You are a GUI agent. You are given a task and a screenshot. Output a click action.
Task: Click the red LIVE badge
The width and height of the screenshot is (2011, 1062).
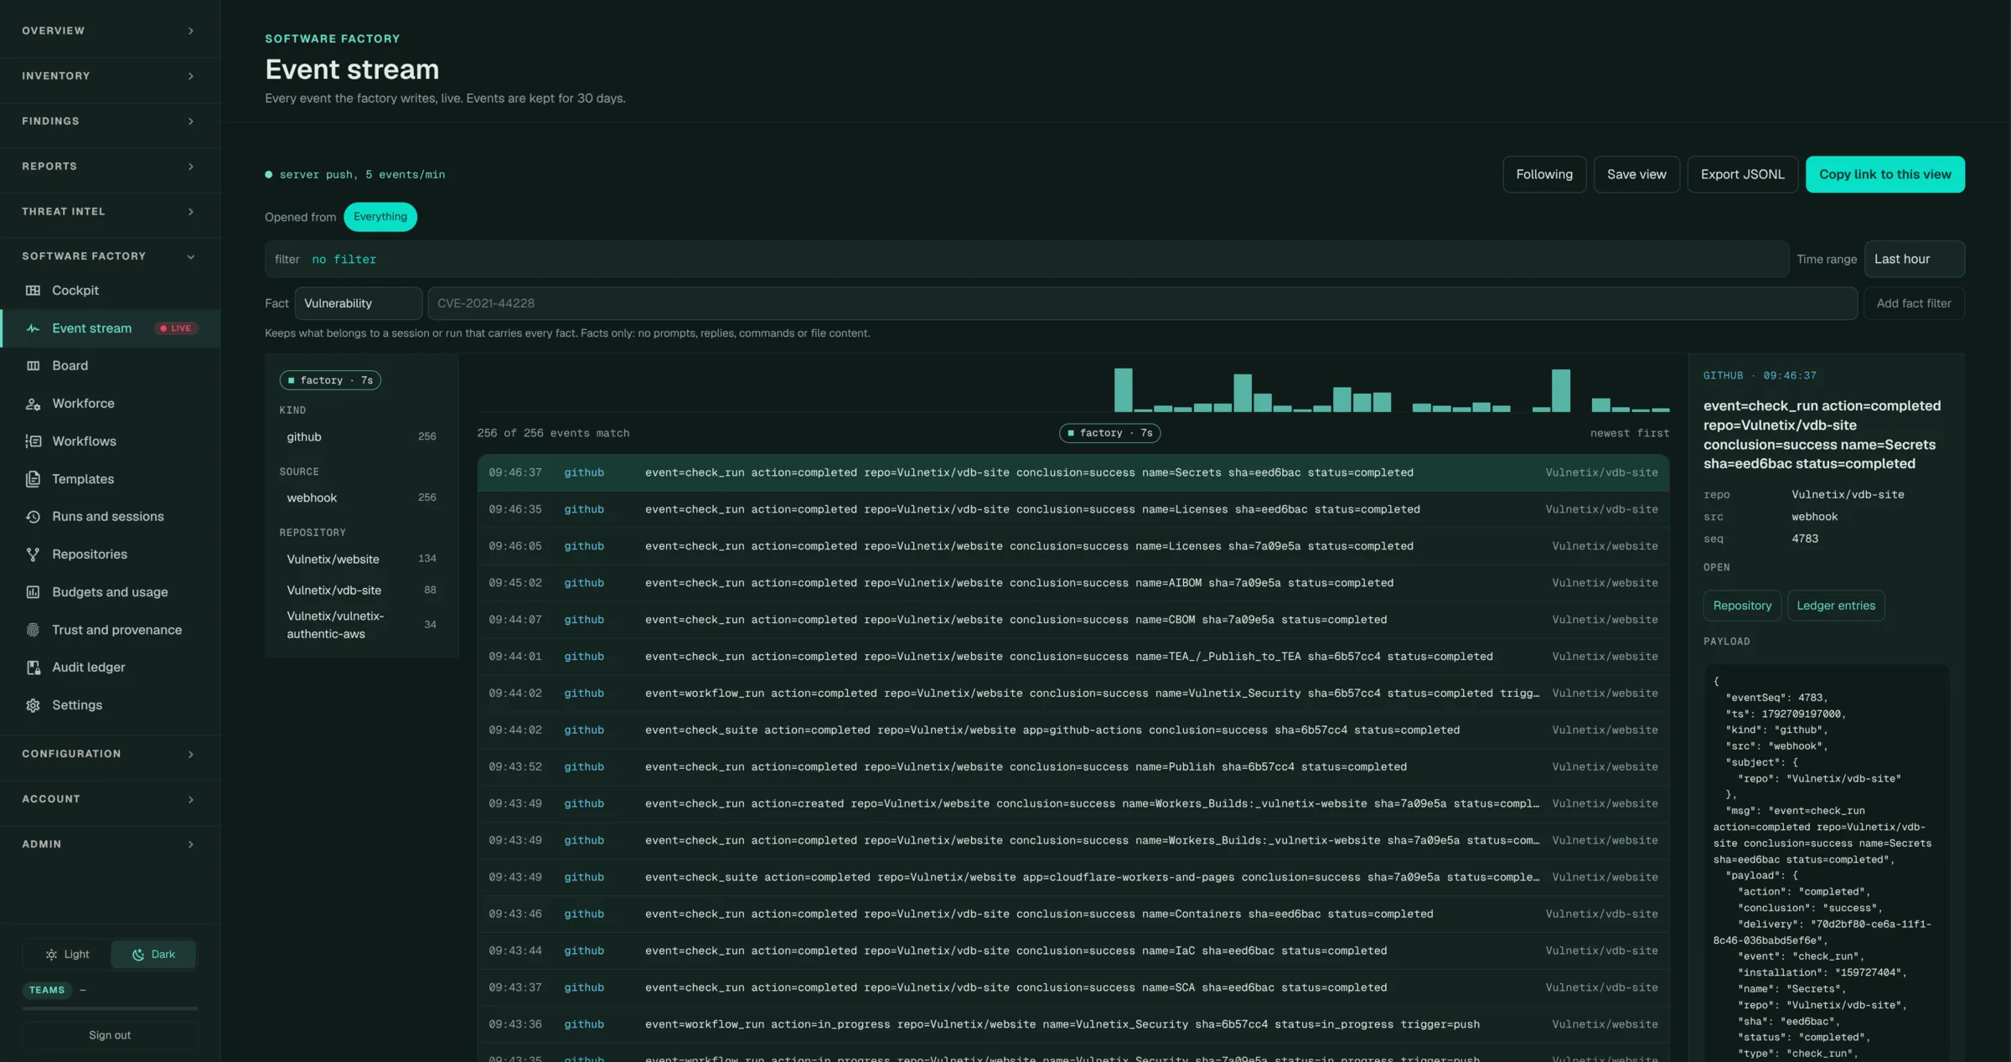(x=176, y=328)
